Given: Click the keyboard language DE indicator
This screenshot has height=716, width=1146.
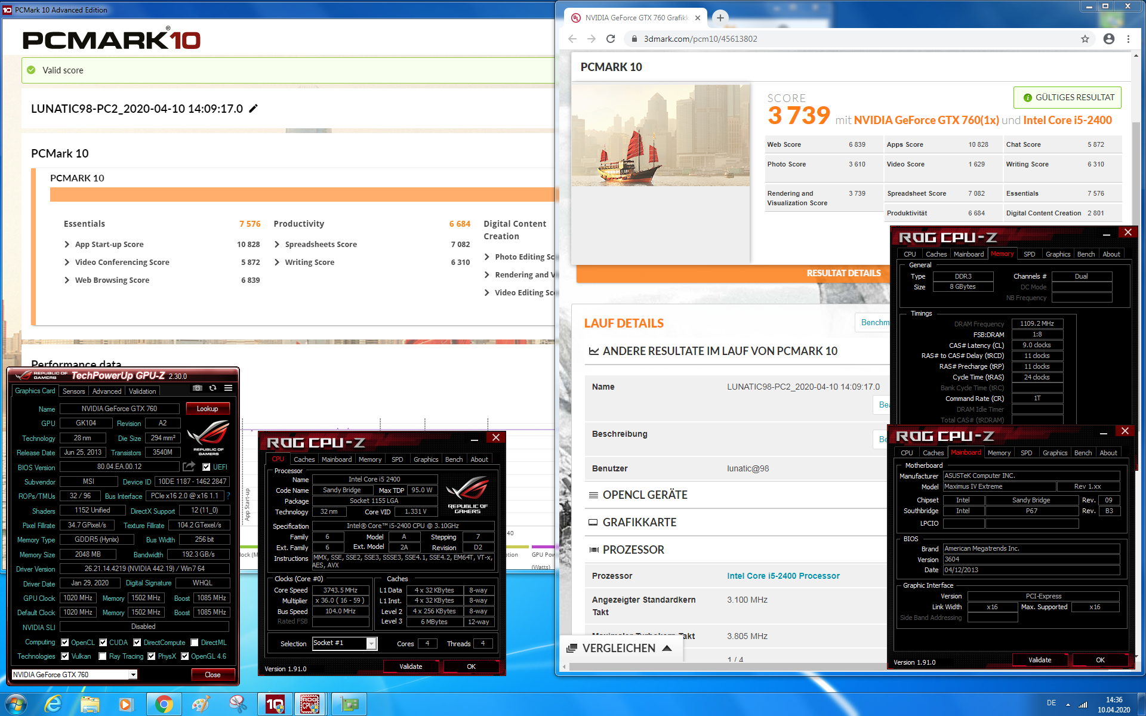Looking at the screenshot, I should tap(1051, 703).
